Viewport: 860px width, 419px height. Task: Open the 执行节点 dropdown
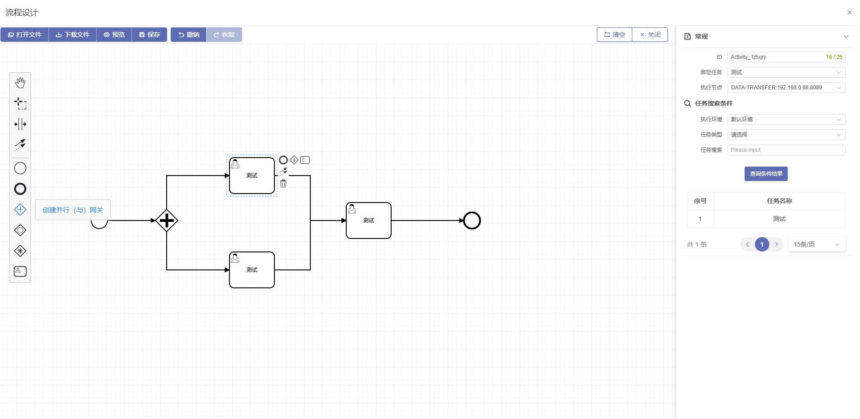tap(786, 88)
